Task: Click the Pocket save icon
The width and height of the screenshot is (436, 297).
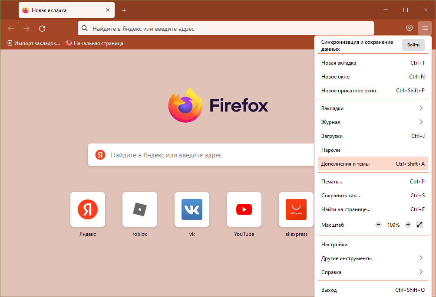Action: click(x=410, y=28)
